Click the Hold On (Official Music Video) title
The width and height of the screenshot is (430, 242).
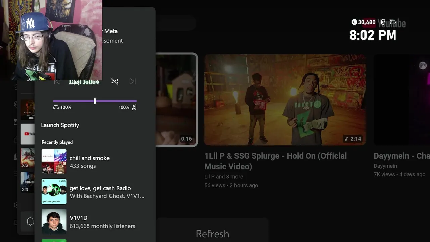pos(275,161)
